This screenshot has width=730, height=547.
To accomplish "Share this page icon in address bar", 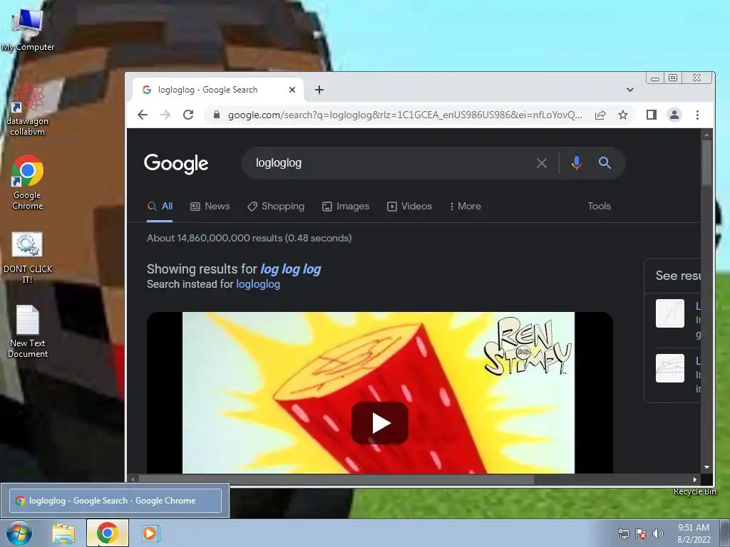I will pyautogui.click(x=600, y=115).
